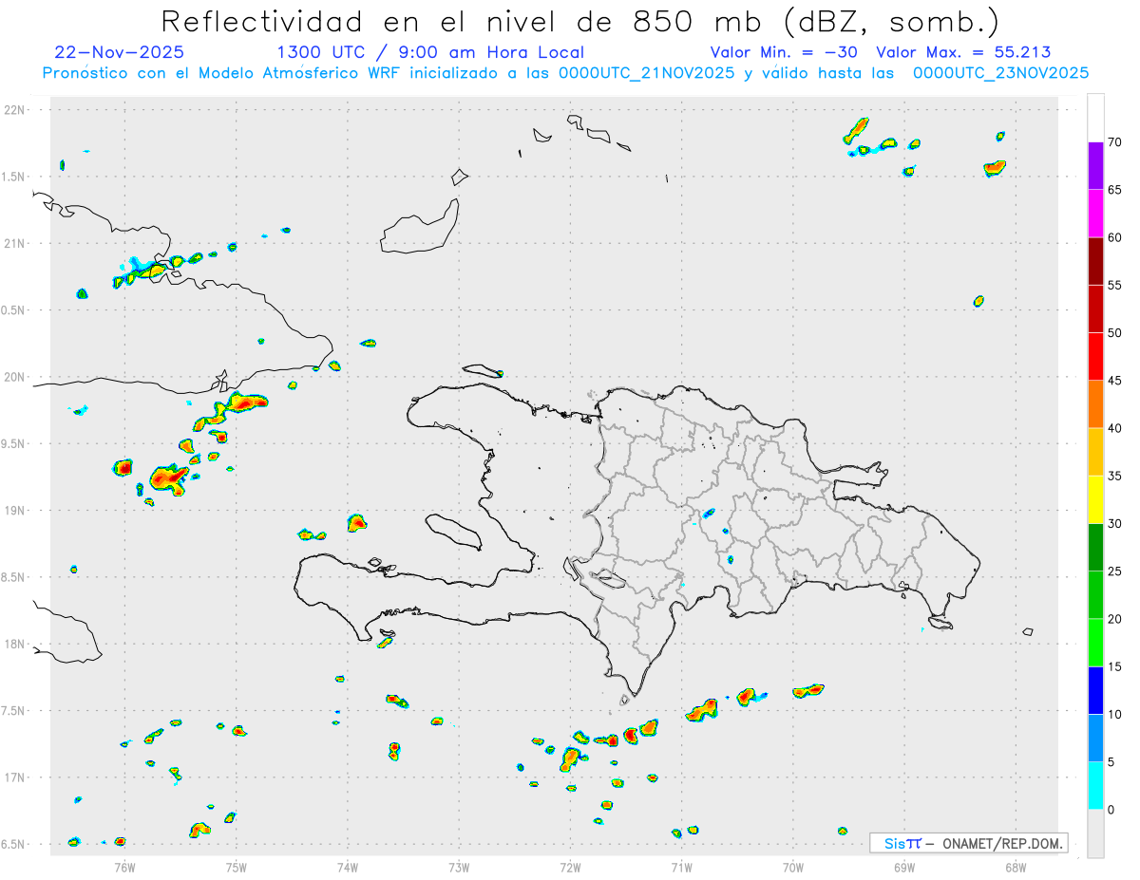Click the "60" label on the color scale
1140x880 pixels.
(1114, 237)
